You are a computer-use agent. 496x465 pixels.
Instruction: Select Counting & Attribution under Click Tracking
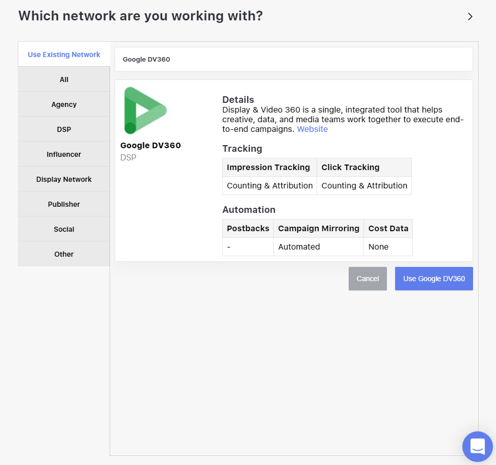(364, 185)
